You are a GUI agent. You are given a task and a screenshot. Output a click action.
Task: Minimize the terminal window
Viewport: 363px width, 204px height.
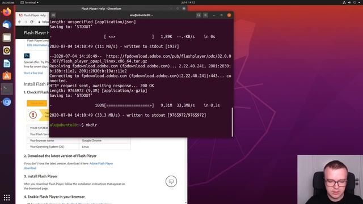tap(214, 15)
